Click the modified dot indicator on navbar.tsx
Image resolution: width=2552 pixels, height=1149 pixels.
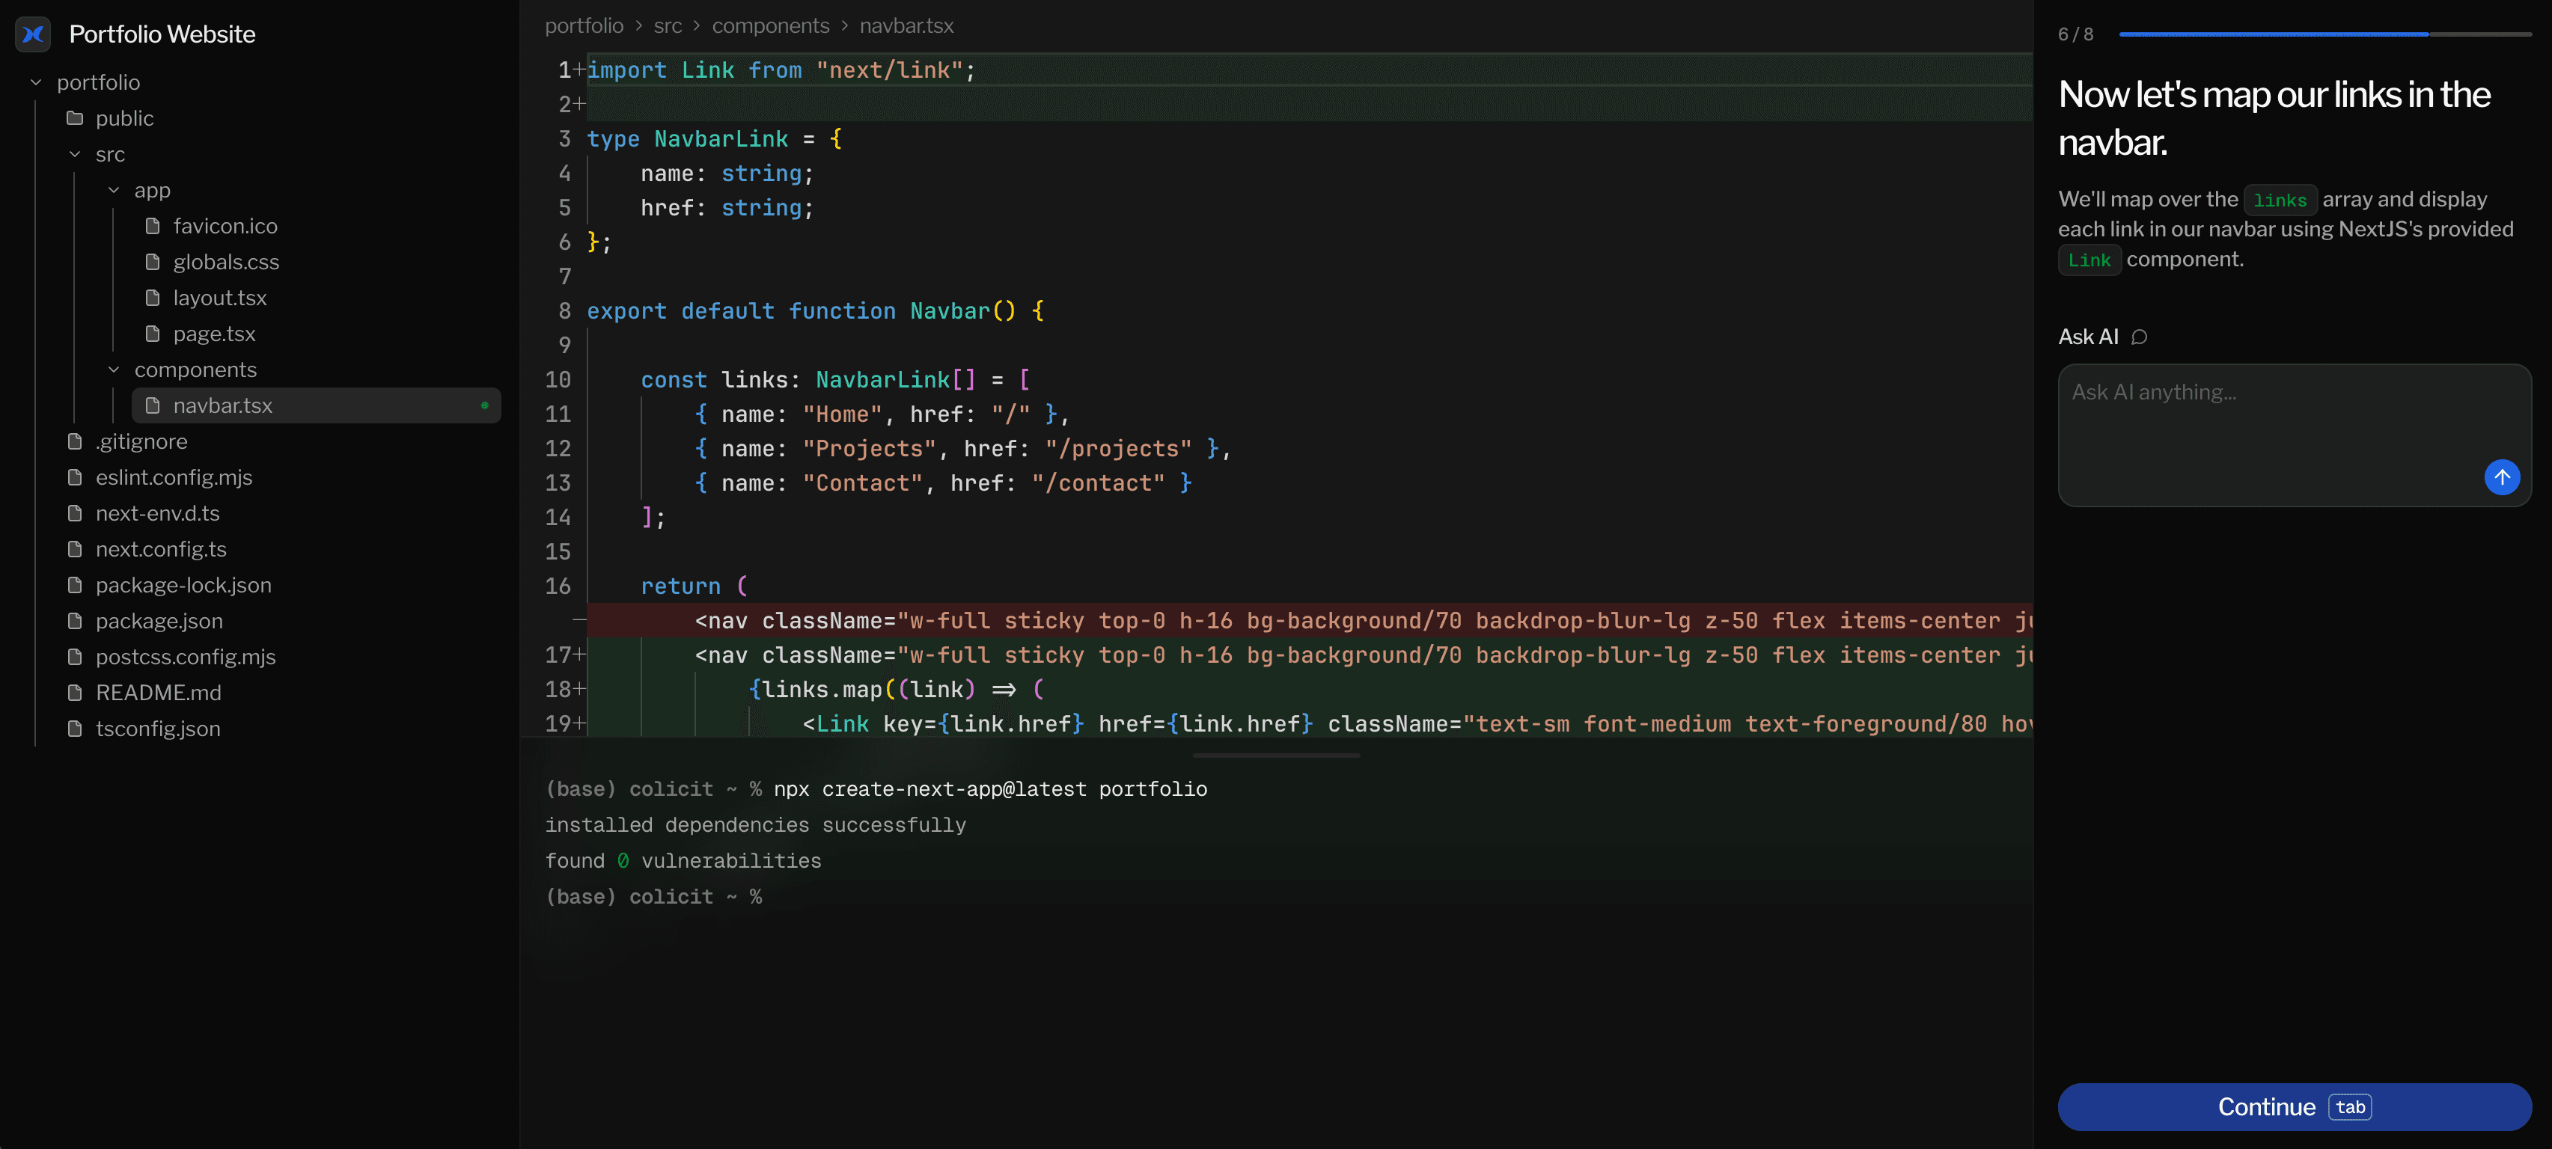[x=484, y=406]
